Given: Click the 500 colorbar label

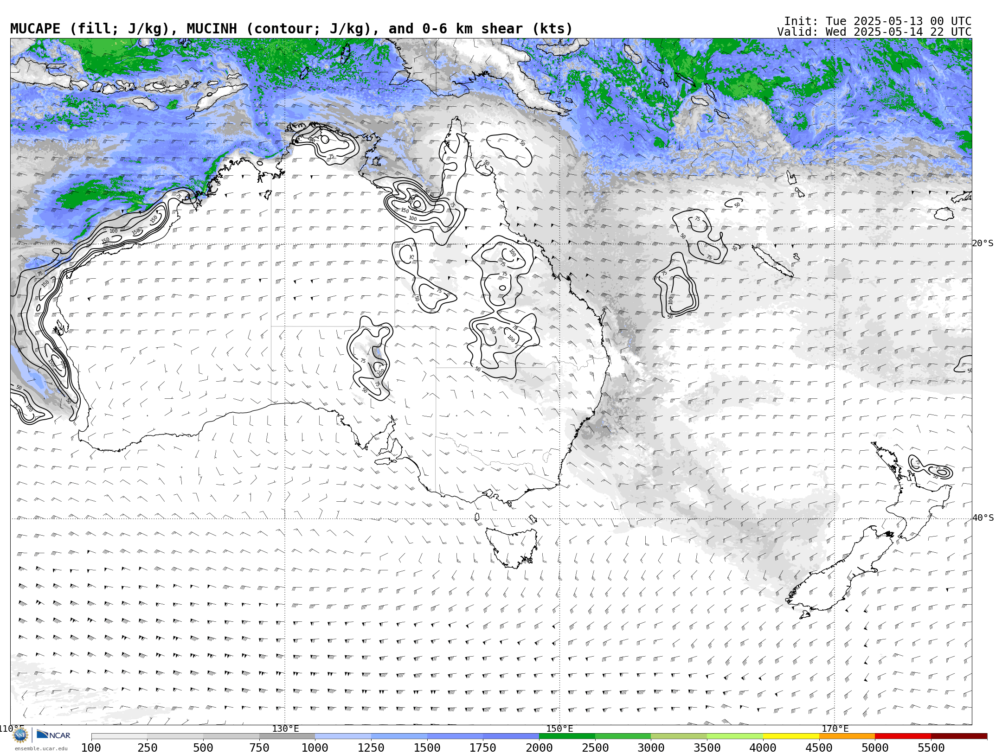Looking at the screenshot, I should tap(203, 748).
